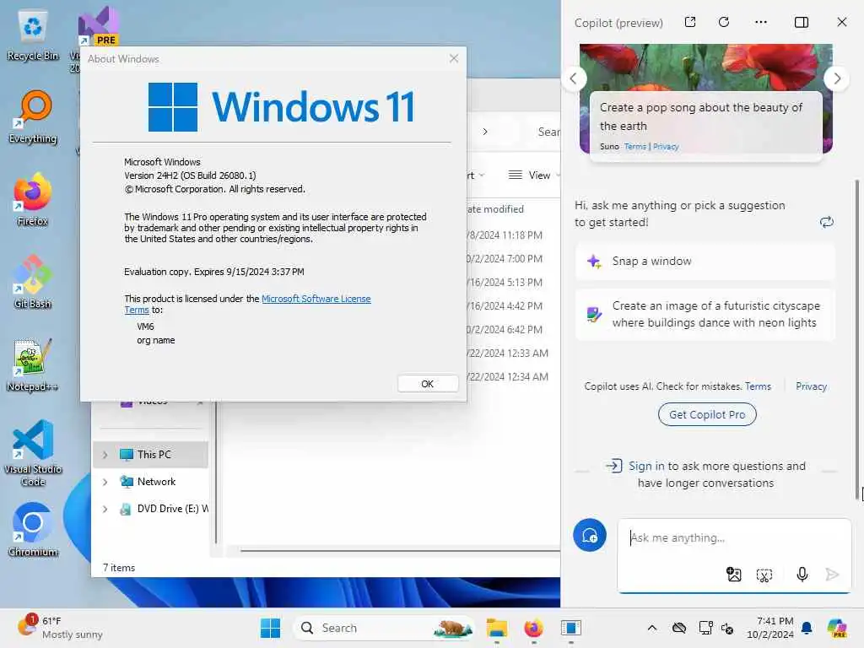Show previous Copilot suggestion card
The height and width of the screenshot is (648, 864).
(x=574, y=78)
